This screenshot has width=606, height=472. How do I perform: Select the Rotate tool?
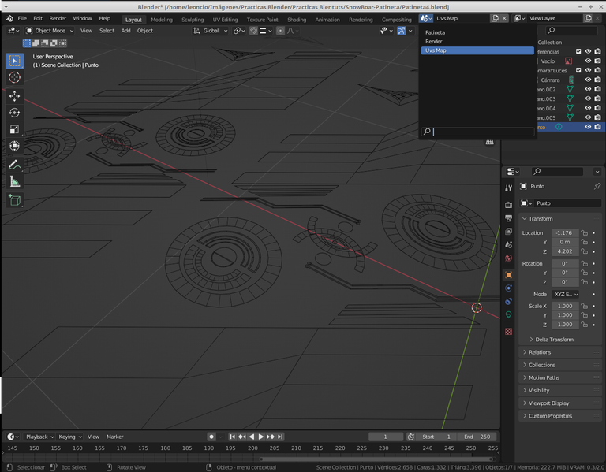(15, 113)
